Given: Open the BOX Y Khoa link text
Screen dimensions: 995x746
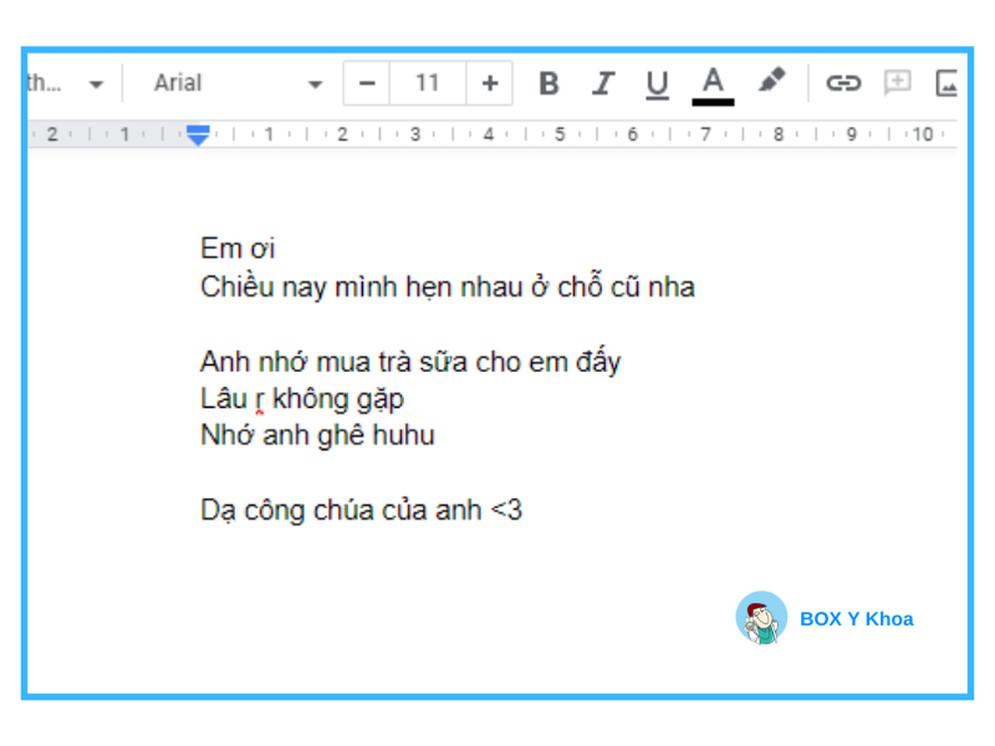Looking at the screenshot, I should click(856, 619).
